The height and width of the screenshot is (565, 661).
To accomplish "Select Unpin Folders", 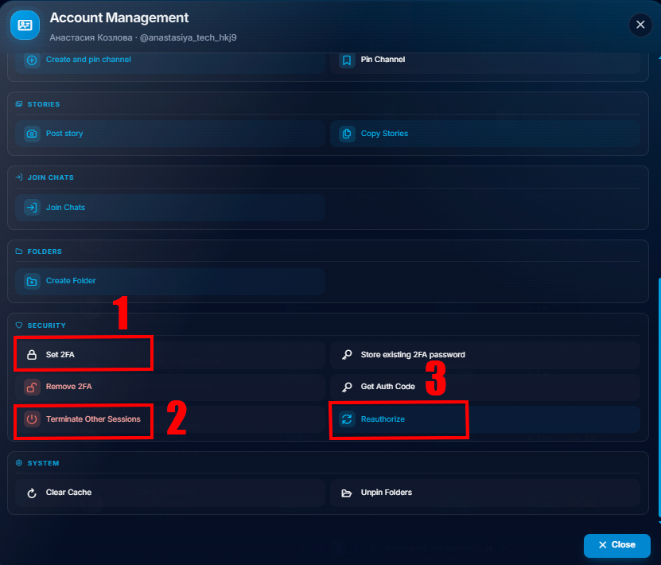I will tap(485, 493).
